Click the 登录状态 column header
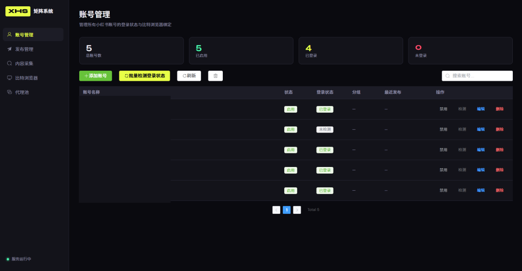522x271 pixels. (x=325, y=92)
